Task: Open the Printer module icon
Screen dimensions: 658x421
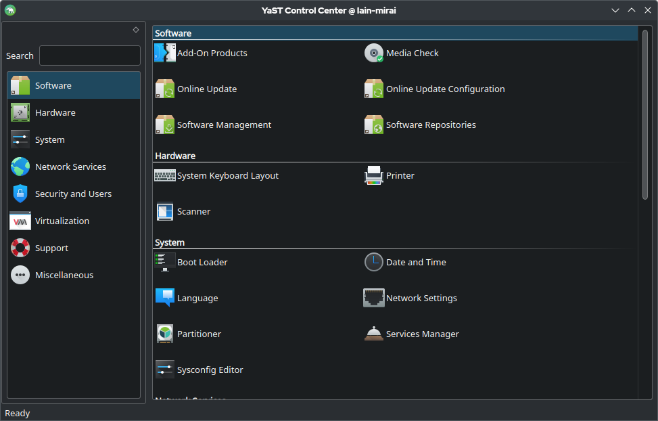Action: [x=374, y=175]
